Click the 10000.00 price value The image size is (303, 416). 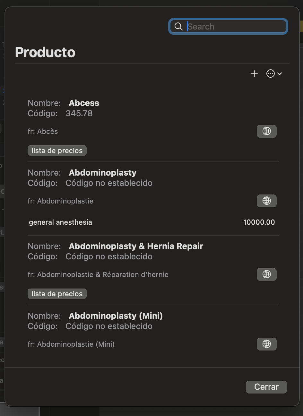pos(259,222)
